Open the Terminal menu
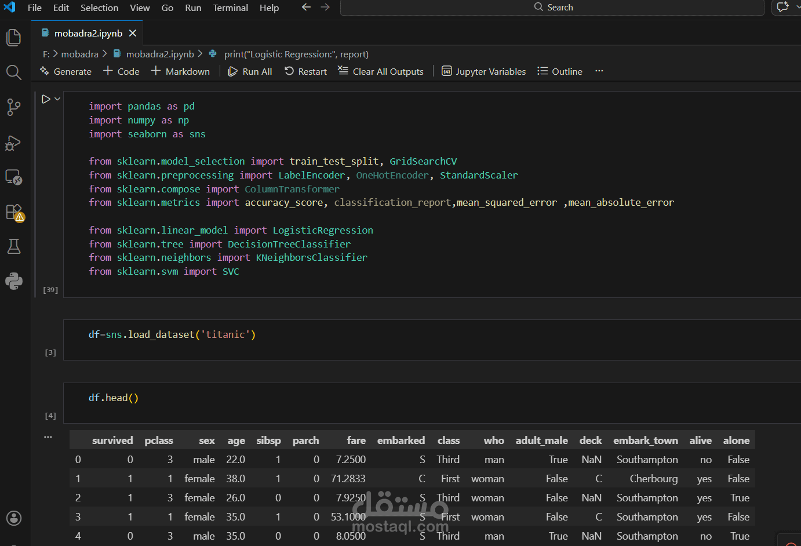The image size is (801, 546). click(230, 8)
